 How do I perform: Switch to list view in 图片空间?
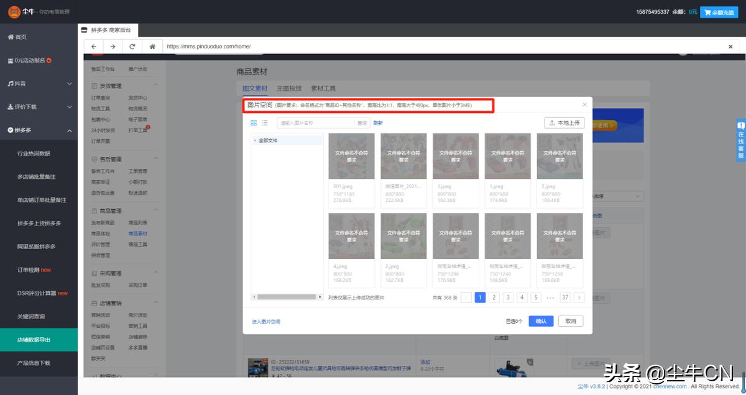tap(264, 123)
